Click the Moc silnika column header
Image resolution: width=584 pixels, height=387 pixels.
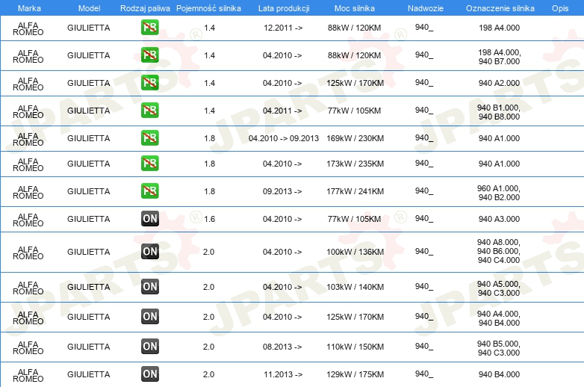(x=355, y=8)
